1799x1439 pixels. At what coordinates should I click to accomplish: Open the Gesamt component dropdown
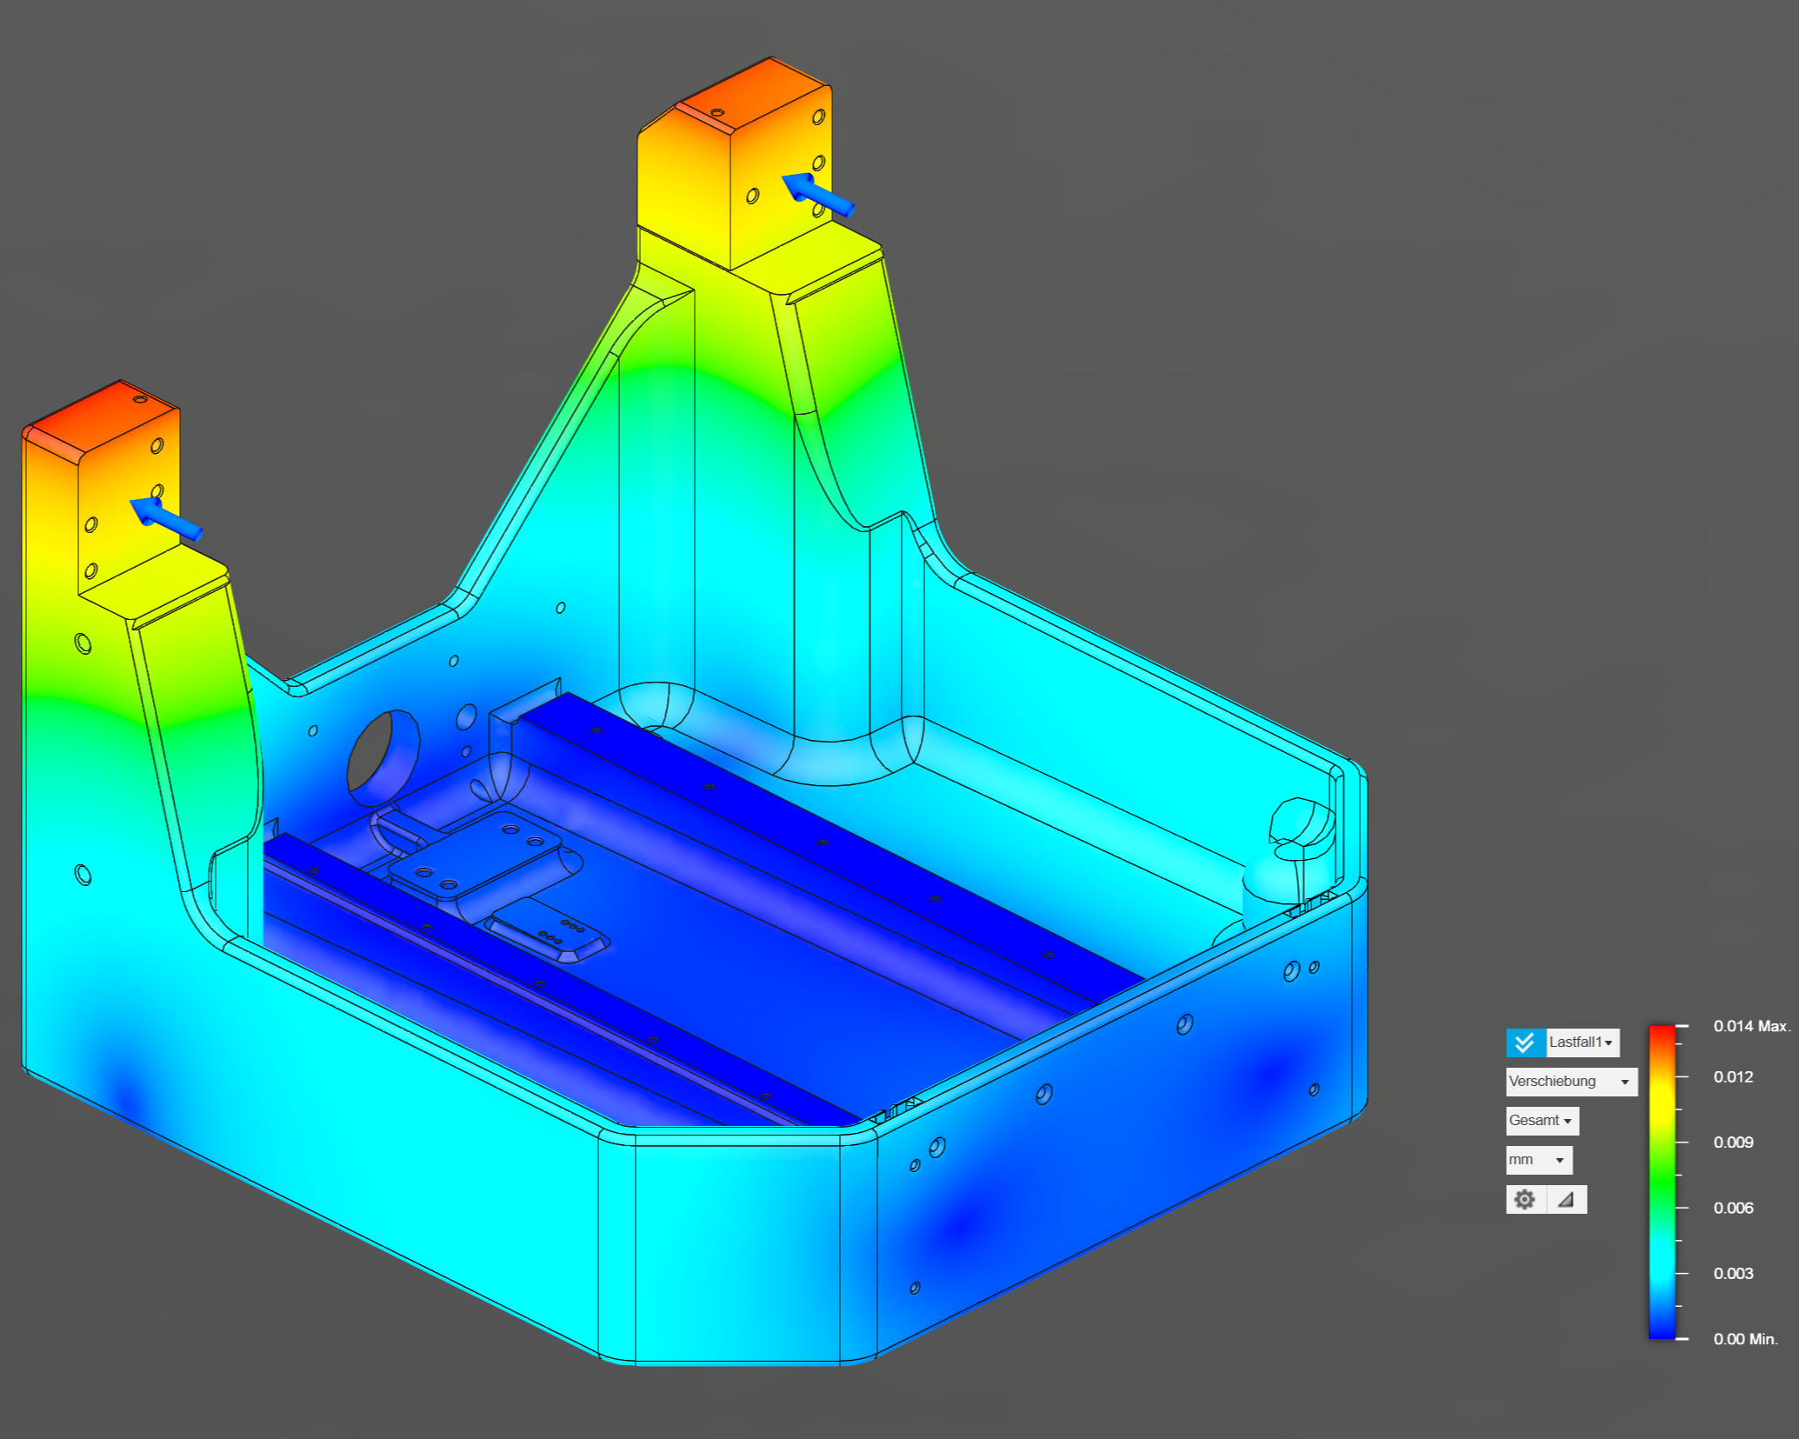pos(1541,1121)
